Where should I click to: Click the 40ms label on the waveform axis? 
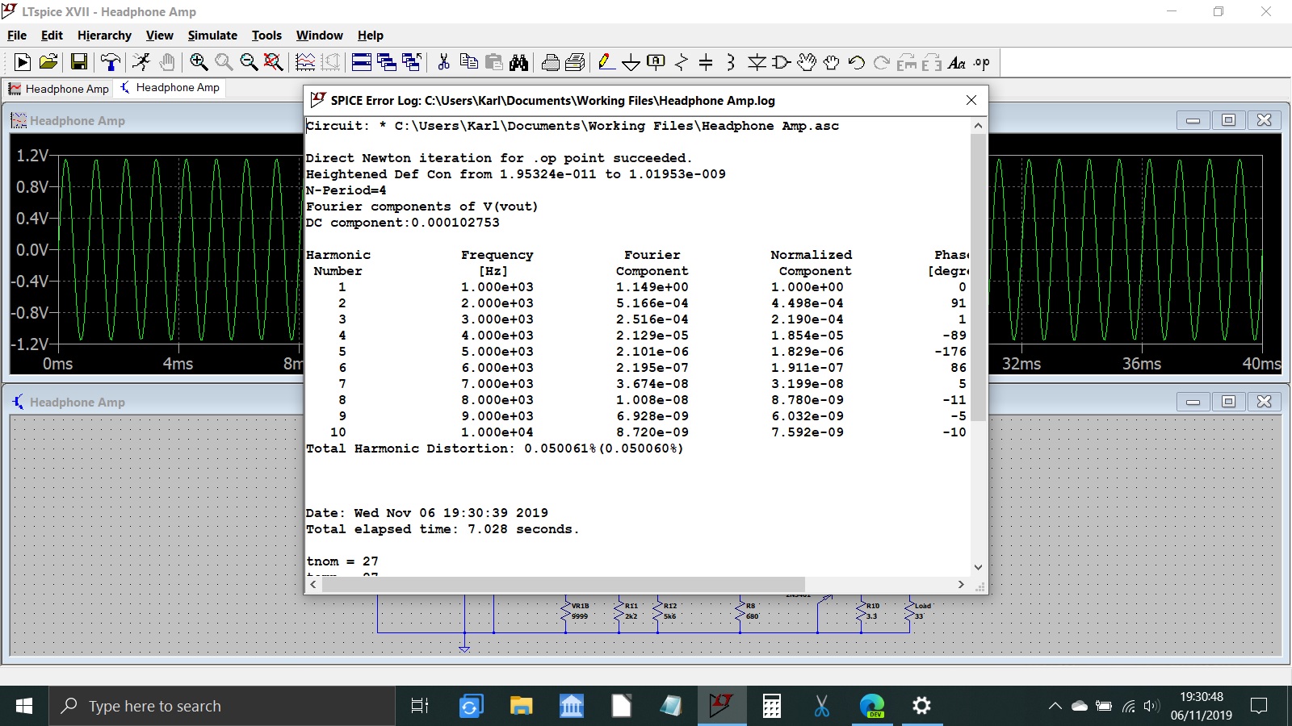(x=1261, y=364)
